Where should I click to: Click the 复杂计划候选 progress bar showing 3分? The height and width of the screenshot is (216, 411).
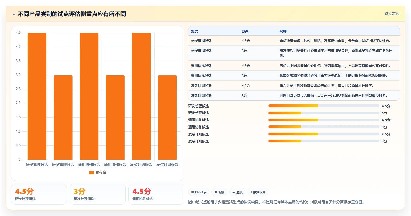pyautogui.click(x=324, y=141)
